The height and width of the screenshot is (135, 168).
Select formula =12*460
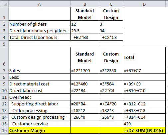click(84, 84)
